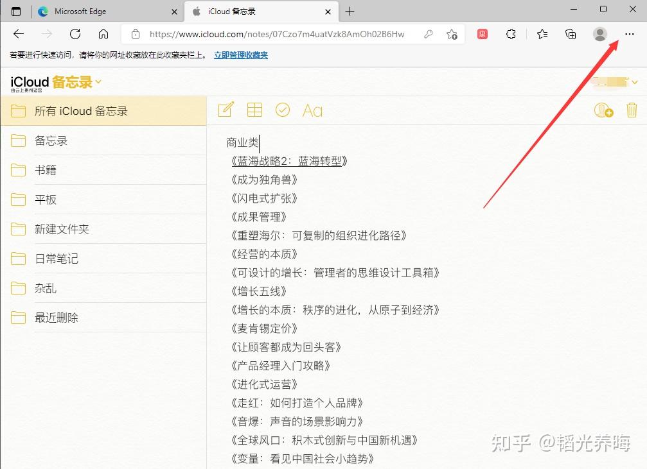
Task: Add a checklist to the note
Action: [x=283, y=110]
